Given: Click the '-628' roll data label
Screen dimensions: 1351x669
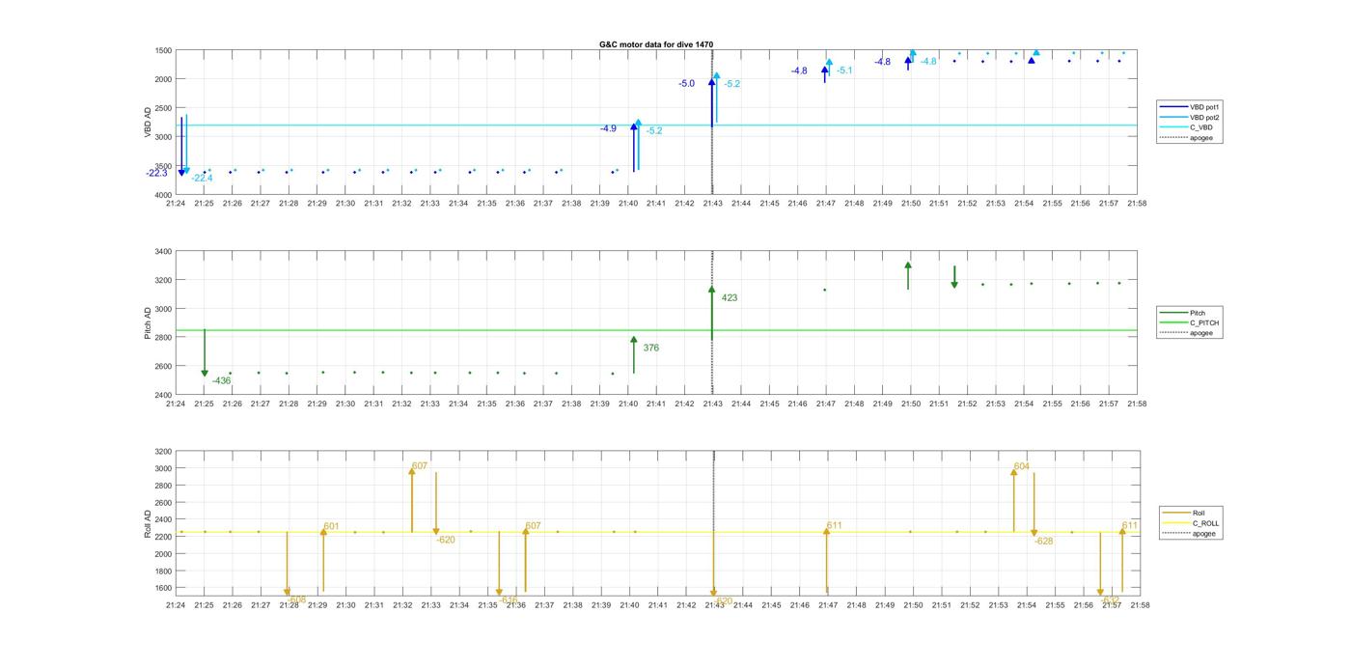Looking at the screenshot, I should tap(1044, 542).
